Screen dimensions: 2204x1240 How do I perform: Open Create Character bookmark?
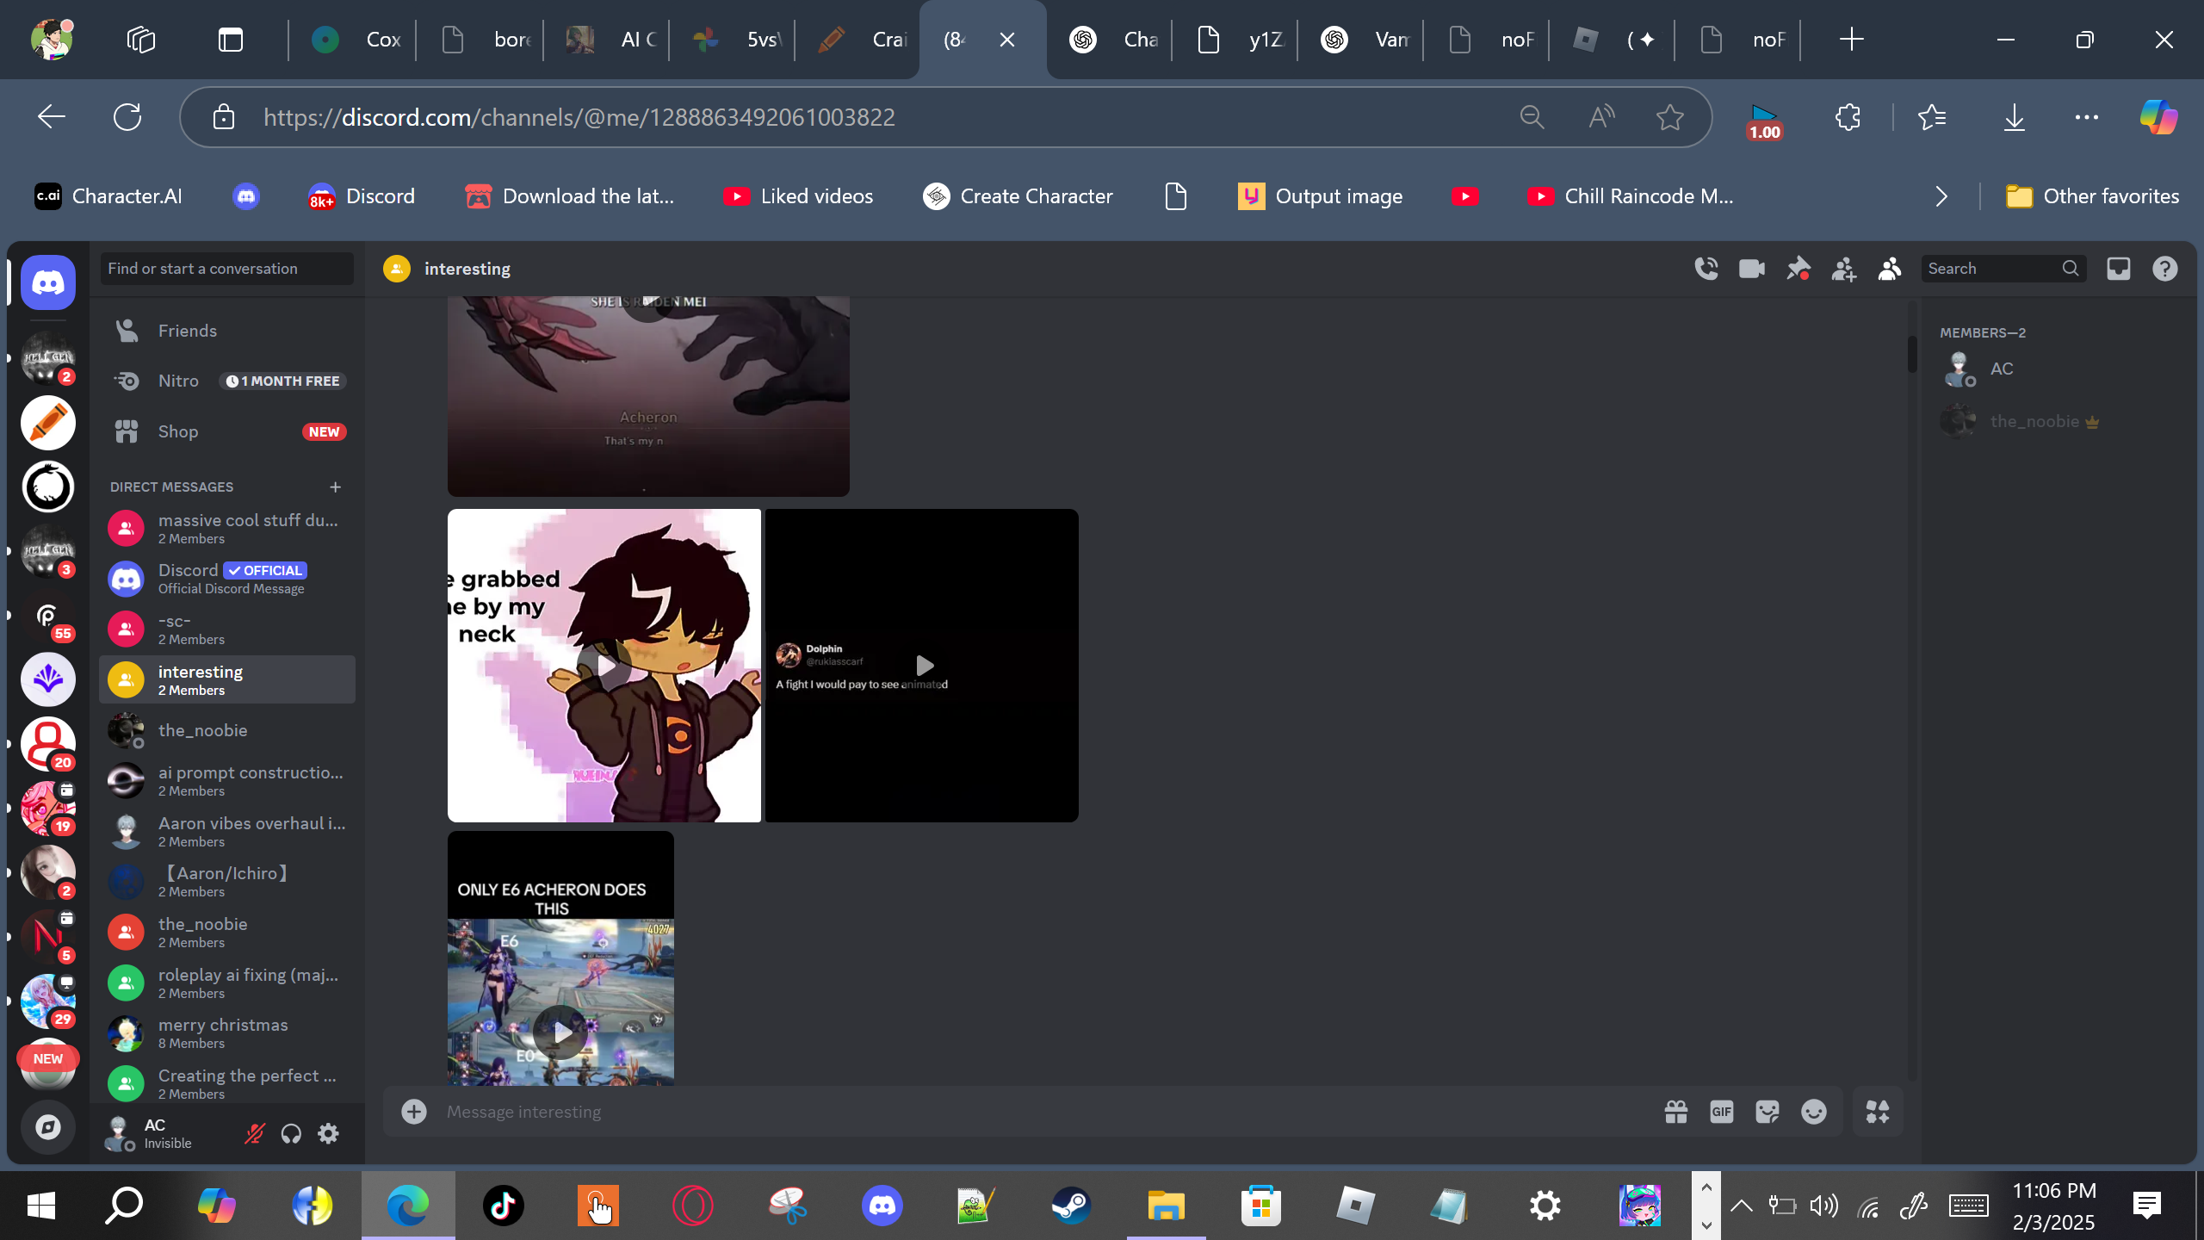point(1018,196)
